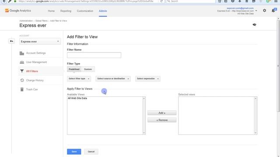
Task: Open the settings gear icon
Action: [264, 10]
